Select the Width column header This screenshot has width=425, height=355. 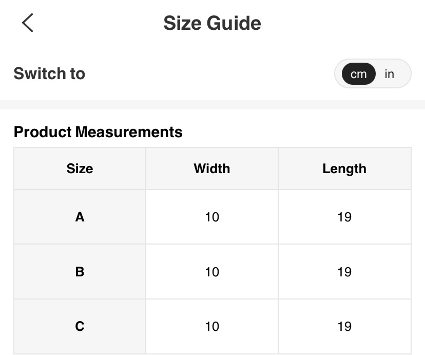point(212,169)
